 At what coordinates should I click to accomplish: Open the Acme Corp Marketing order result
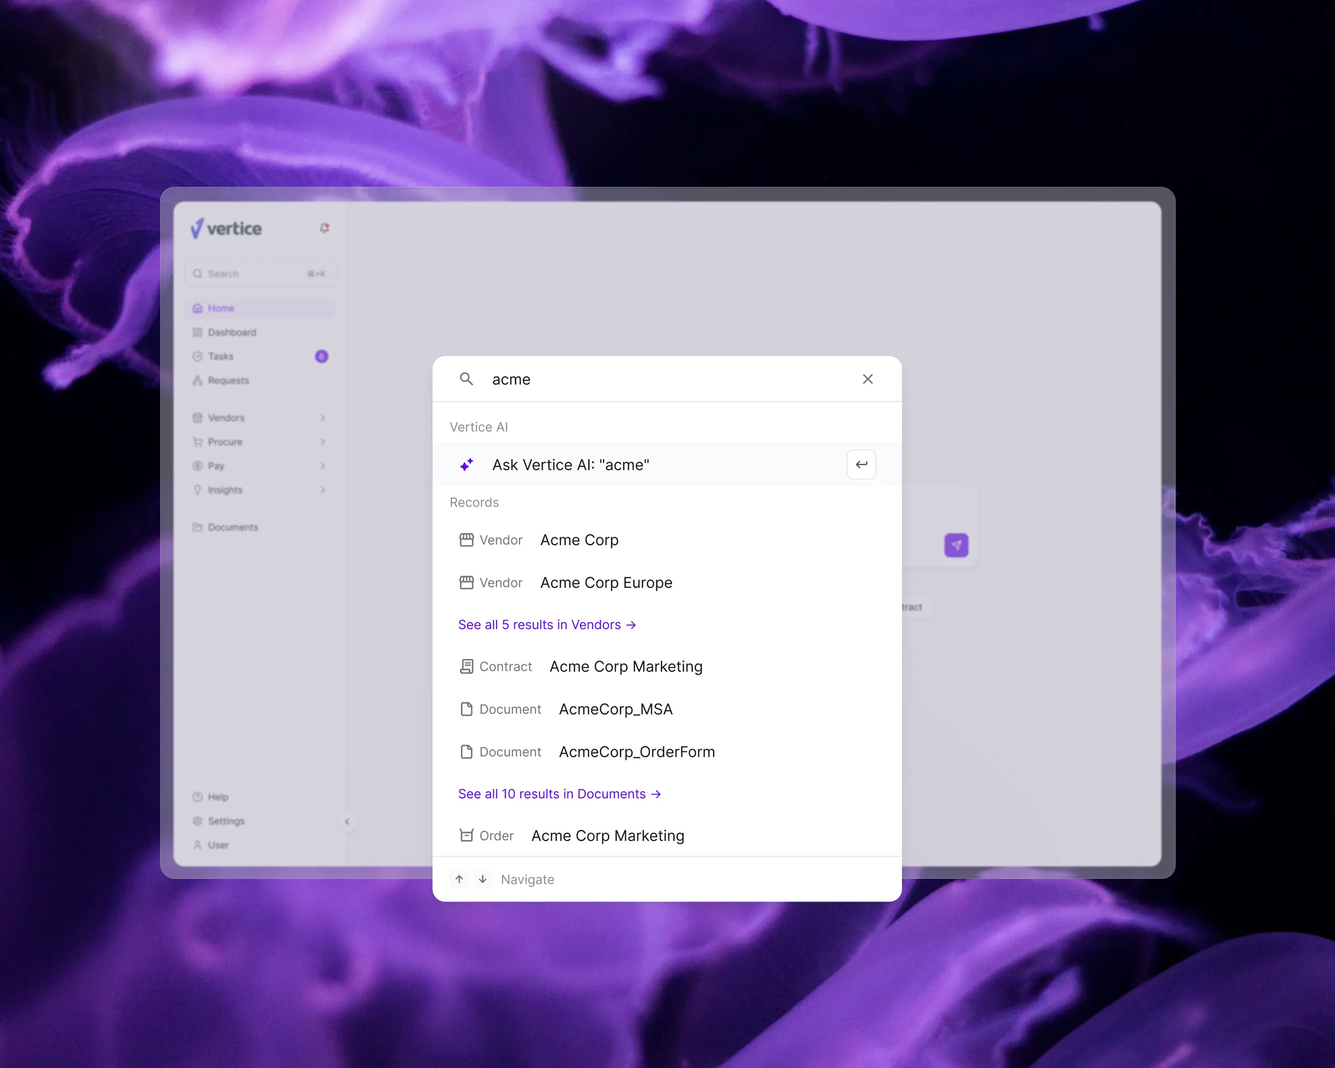[x=667, y=835]
